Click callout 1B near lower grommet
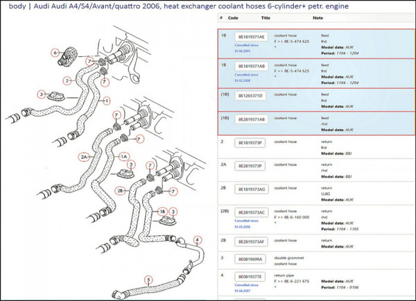Image resolution: width=416 pixels, height=301 pixels. pyautogui.click(x=164, y=210)
